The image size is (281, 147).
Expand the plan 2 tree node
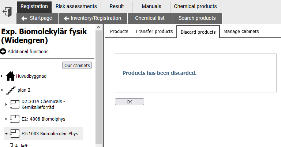click(2, 90)
